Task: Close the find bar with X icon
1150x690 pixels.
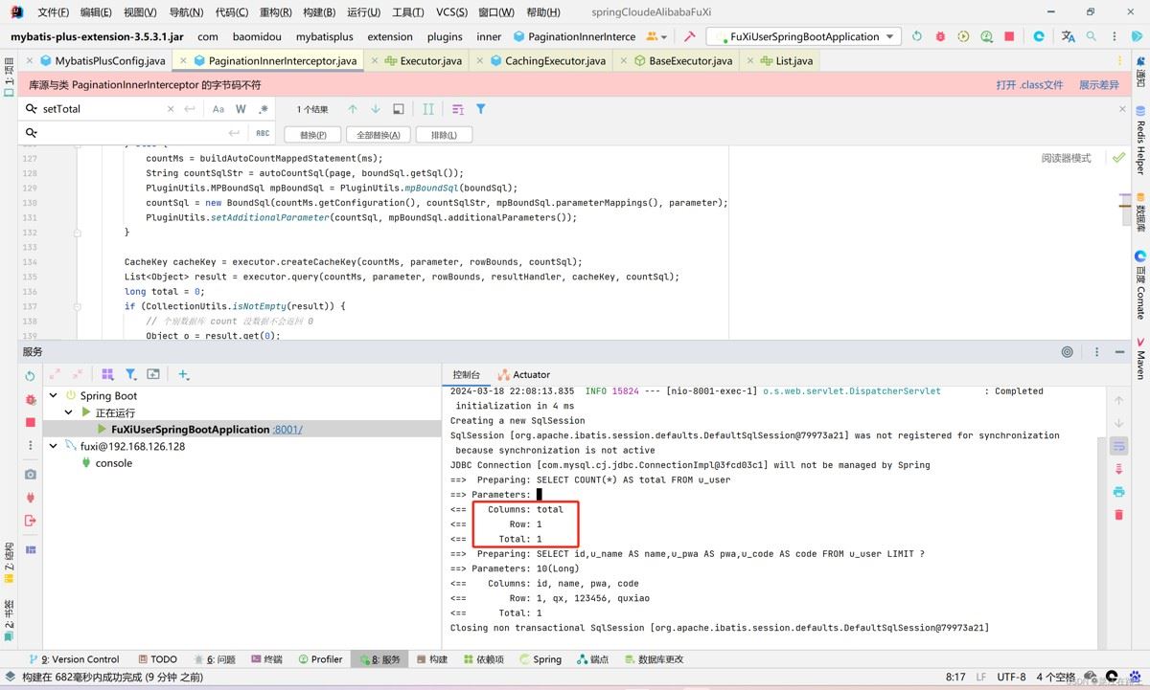Action: coord(1123,109)
